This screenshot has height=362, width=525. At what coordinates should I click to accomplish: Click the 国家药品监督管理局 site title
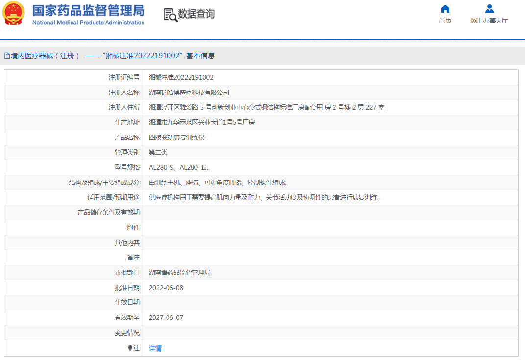pos(88,11)
